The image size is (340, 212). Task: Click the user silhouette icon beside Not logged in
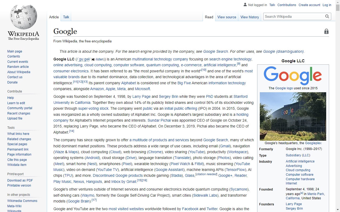(245, 5)
